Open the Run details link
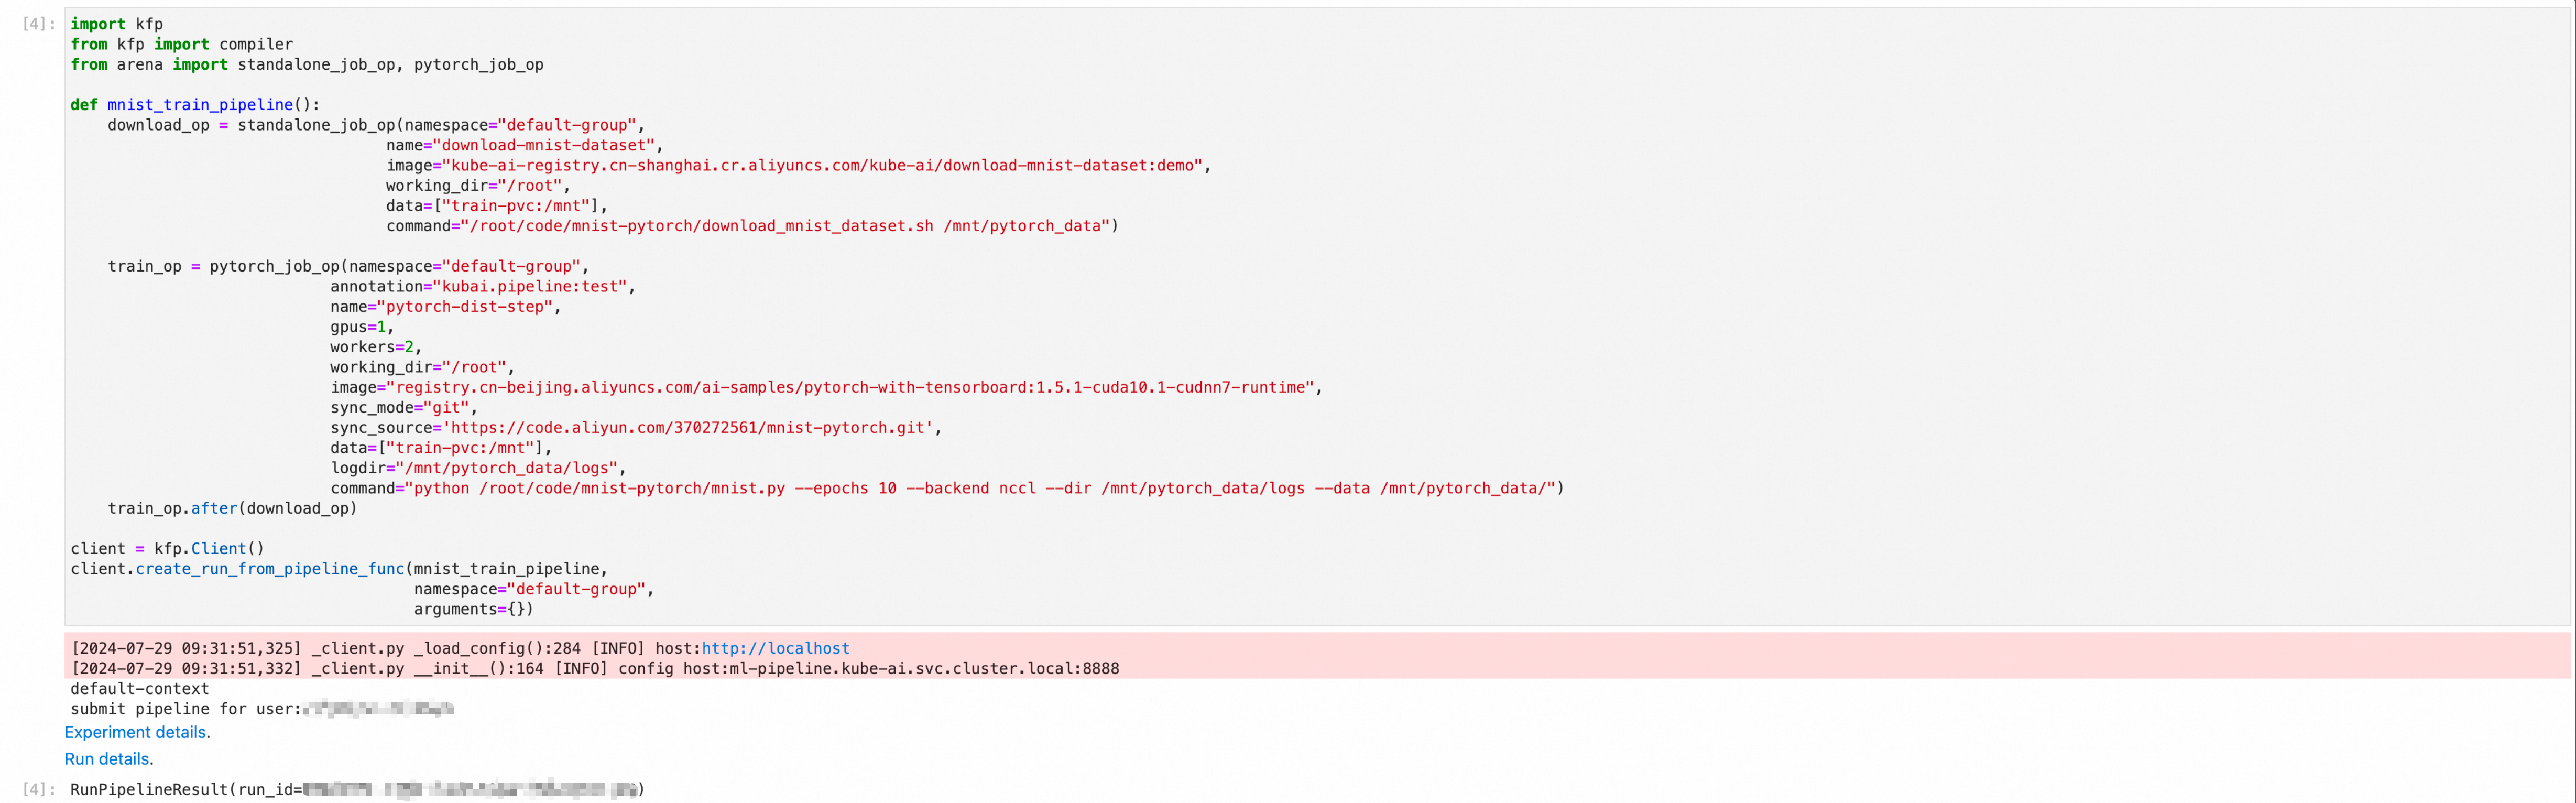Viewport: 2576px width, 803px height. pyautogui.click(x=107, y=759)
